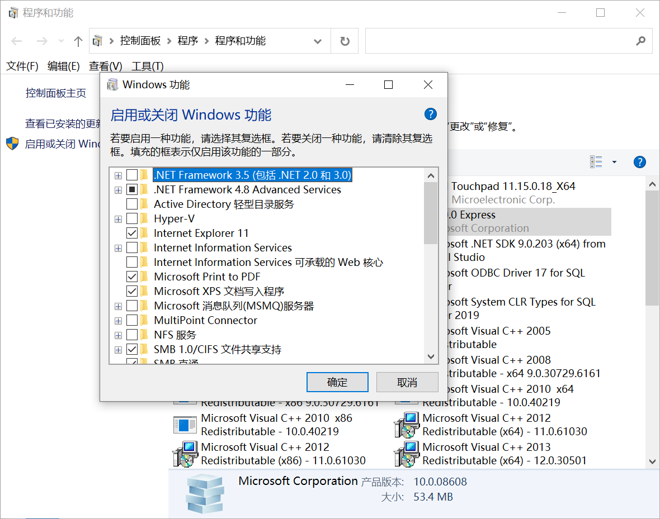The height and width of the screenshot is (519, 660).
Task: Click 控制面板 in the breadcrumb path
Action: 140,41
